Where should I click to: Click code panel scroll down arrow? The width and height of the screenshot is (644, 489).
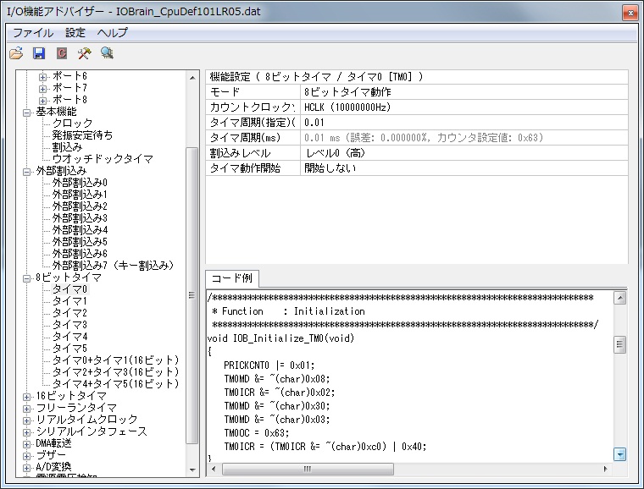[x=619, y=454]
